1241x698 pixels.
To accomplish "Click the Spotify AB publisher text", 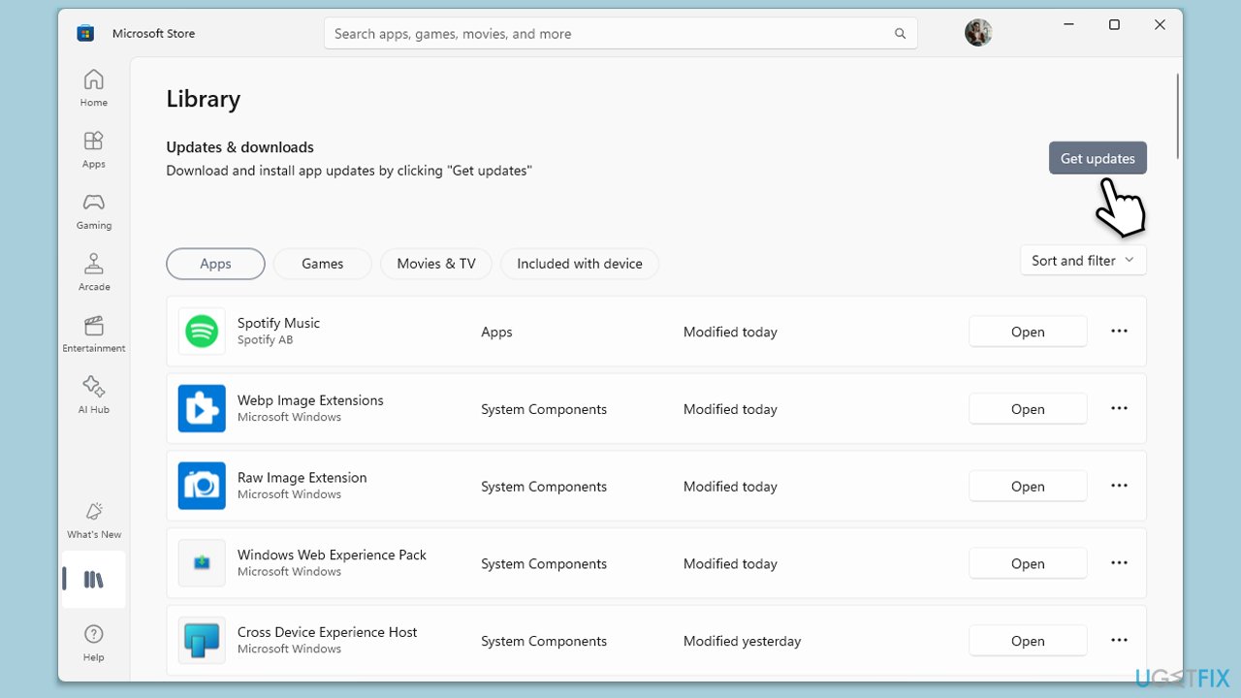I will click(265, 340).
